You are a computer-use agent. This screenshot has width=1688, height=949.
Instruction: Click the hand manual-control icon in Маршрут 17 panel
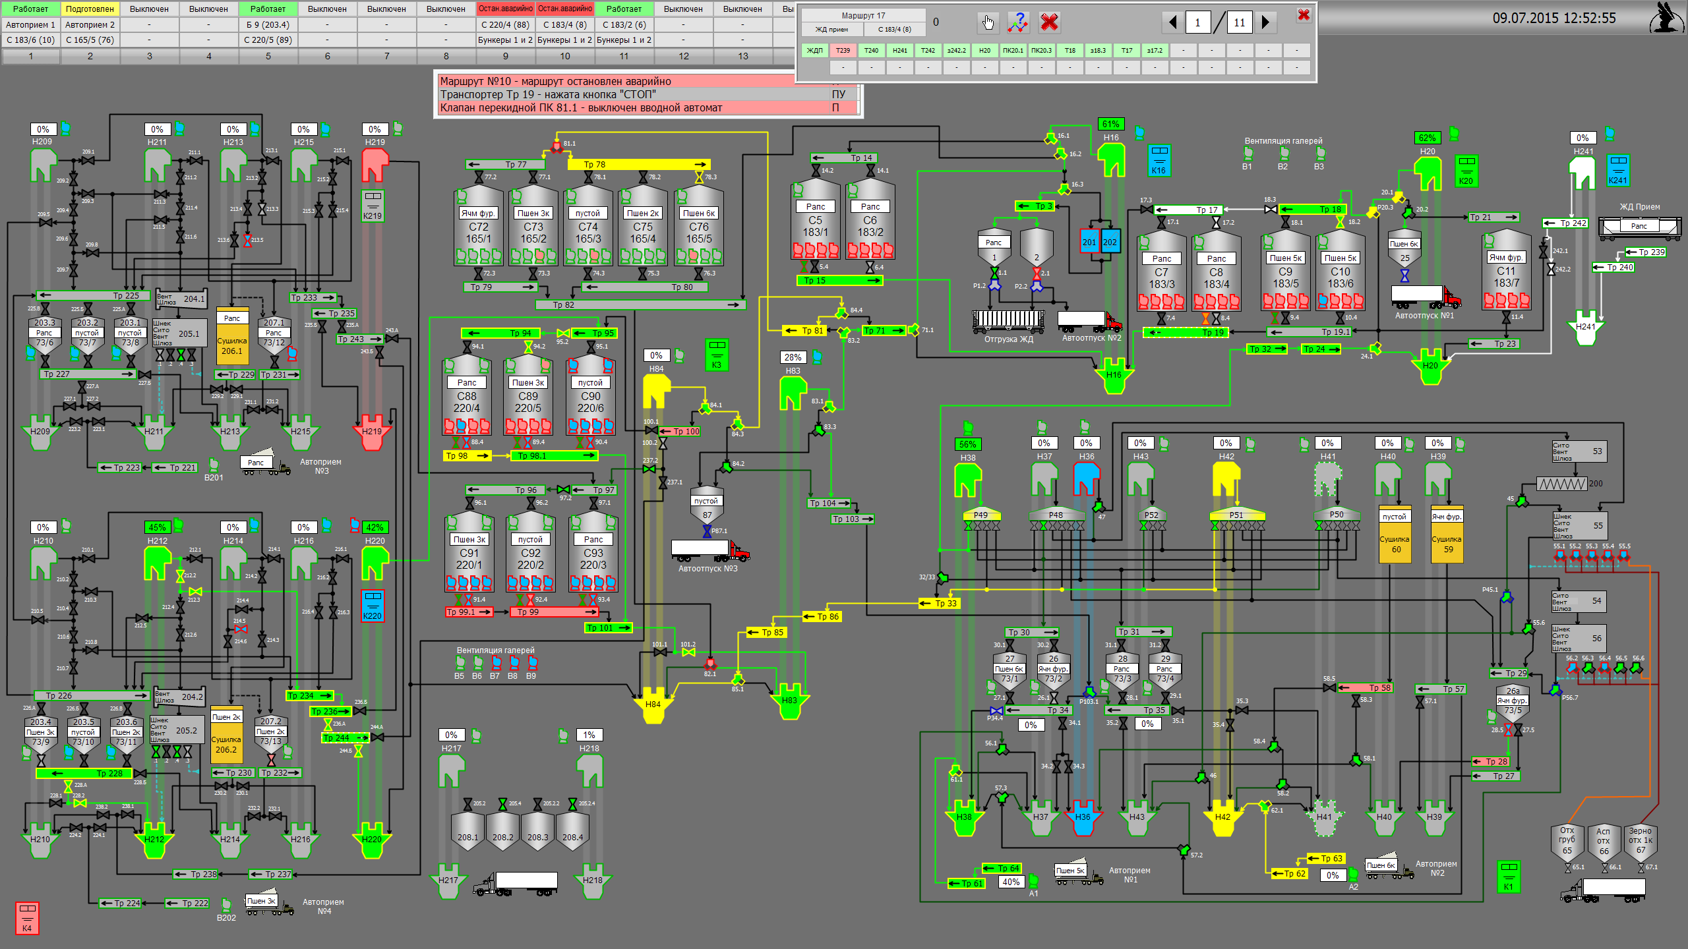point(988,22)
